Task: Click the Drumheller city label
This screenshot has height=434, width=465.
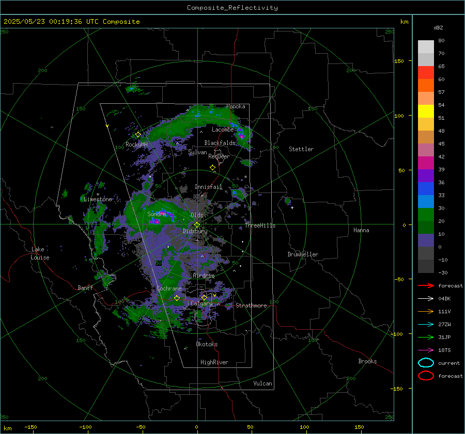Action: point(303,254)
